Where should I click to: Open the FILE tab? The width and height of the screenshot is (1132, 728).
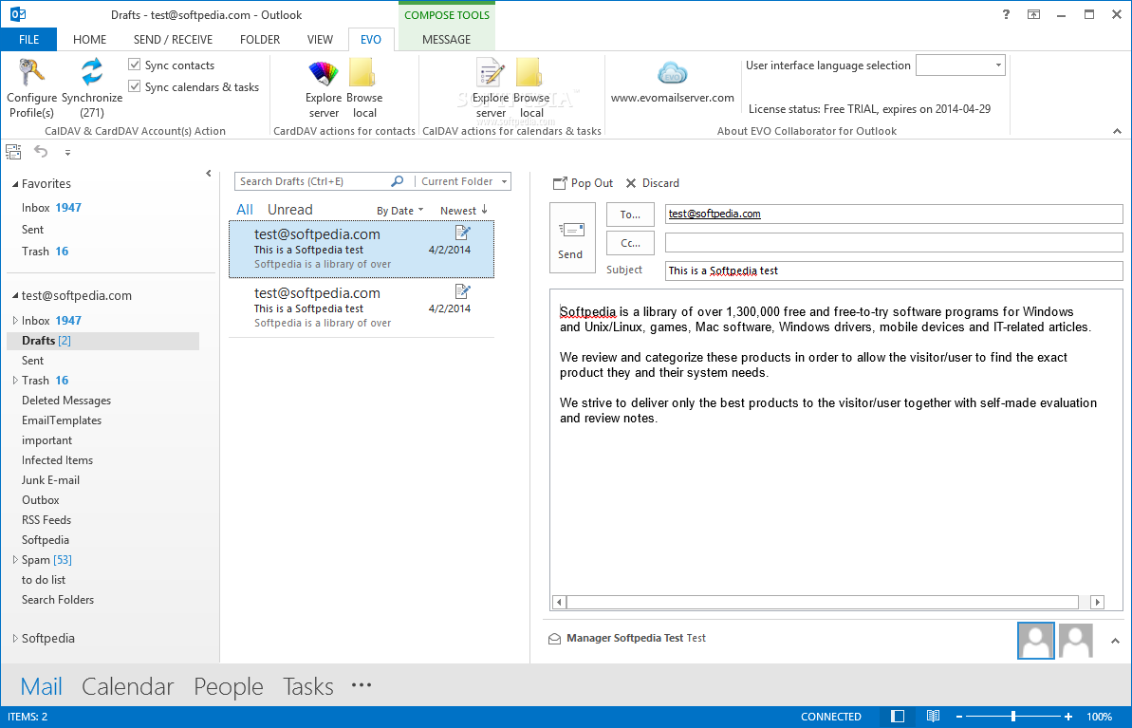click(x=28, y=40)
